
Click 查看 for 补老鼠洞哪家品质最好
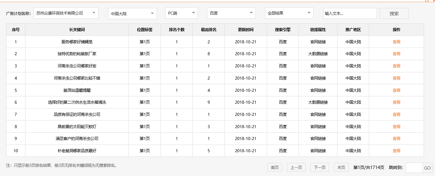pos(396,151)
